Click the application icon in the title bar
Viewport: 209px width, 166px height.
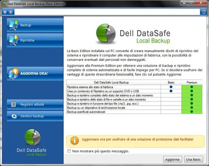tap(4, 3)
